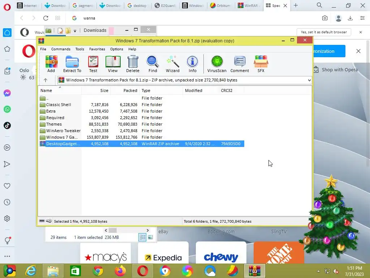The width and height of the screenshot is (370, 278).
Task: Select the Required folder row
Action: tap(142, 118)
